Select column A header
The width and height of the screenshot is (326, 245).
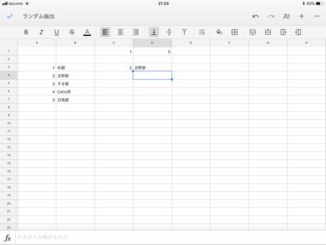point(37,43)
